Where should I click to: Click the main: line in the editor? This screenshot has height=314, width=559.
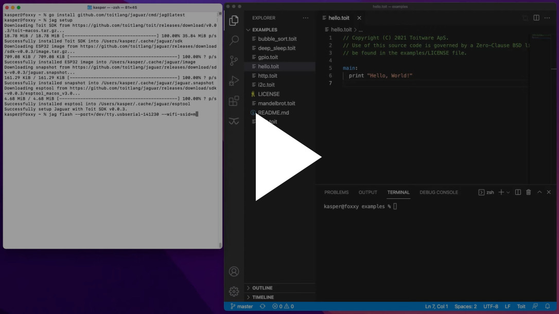350,68
